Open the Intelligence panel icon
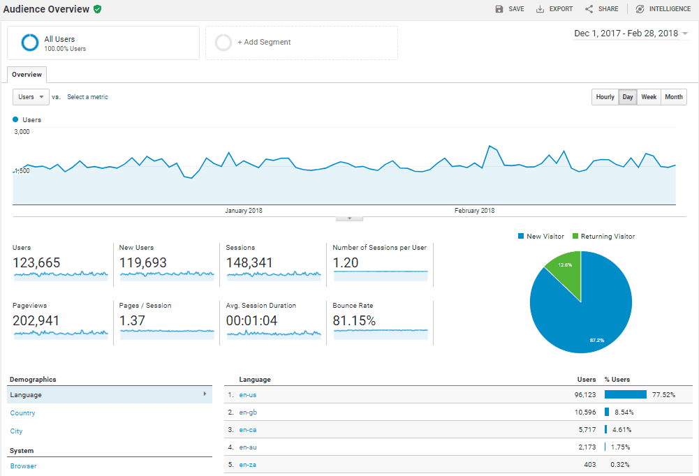This screenshot has height=476, width=699. pos(640,9)
